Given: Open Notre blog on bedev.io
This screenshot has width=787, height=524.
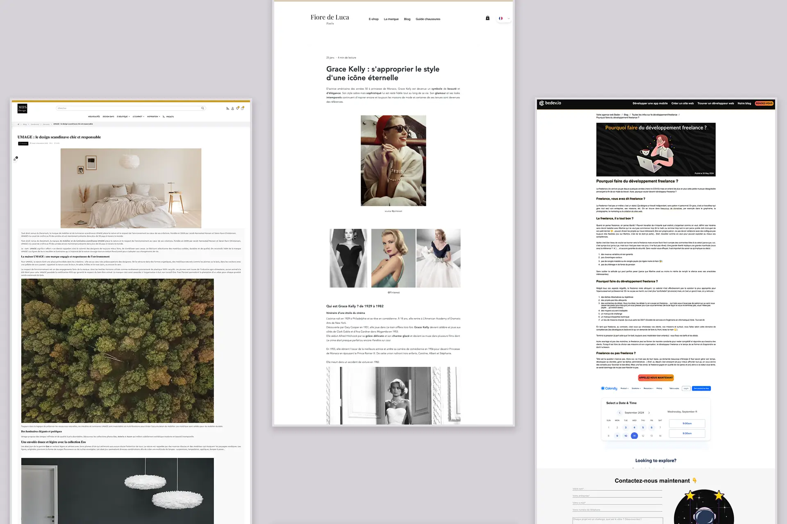Looking at the screenshot, I should click(x=744, y=104).
